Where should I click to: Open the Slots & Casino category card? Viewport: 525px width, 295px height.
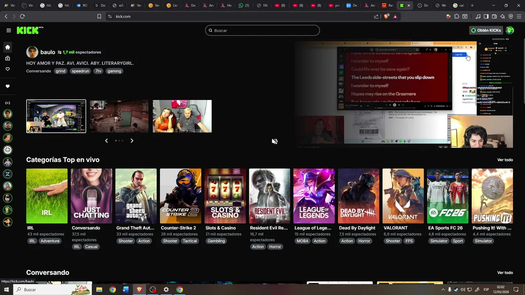[x=225, y=196]
